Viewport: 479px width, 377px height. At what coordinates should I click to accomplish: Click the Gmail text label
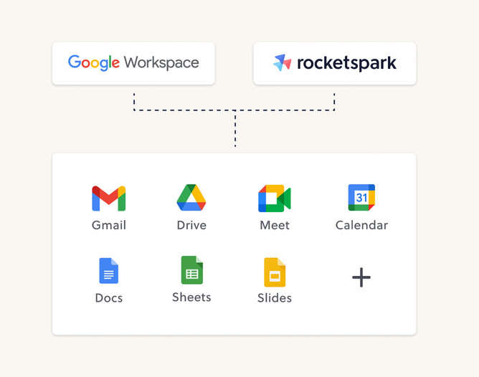(x=109, y=225)
